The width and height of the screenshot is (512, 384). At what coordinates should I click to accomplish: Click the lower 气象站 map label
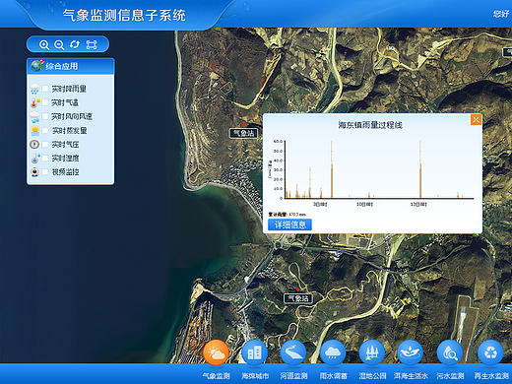[x=298, y=298]
